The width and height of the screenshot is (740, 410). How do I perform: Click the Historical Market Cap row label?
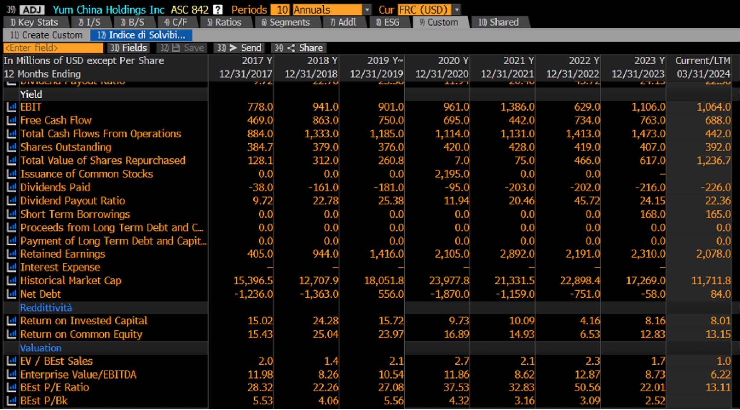click(x=71, y=281)
